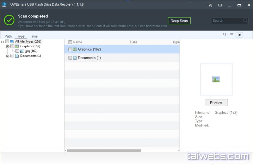Open the title bar dropdown menu icon
The width and height of the screenshot is (253, 165).
click(x=220, y=5)
